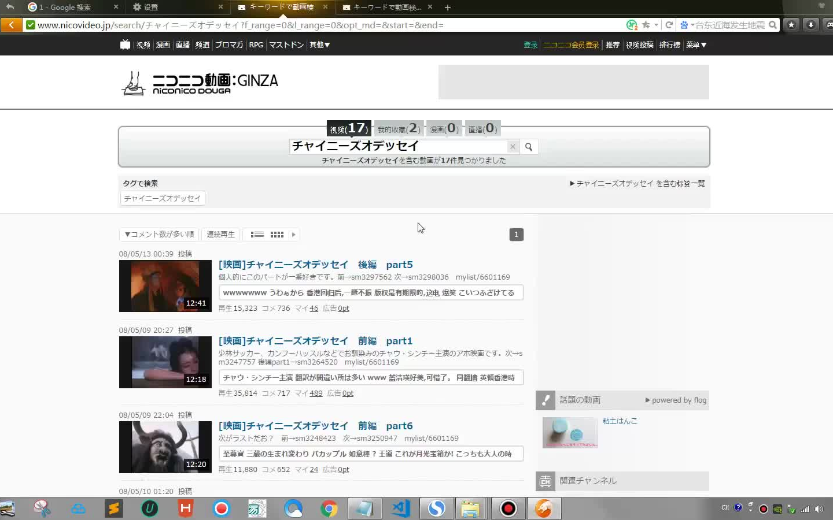Viewport: 833px width, 520px height.
Task: Click the thumbnail with 12:20 duration
Action: point(165,447)
